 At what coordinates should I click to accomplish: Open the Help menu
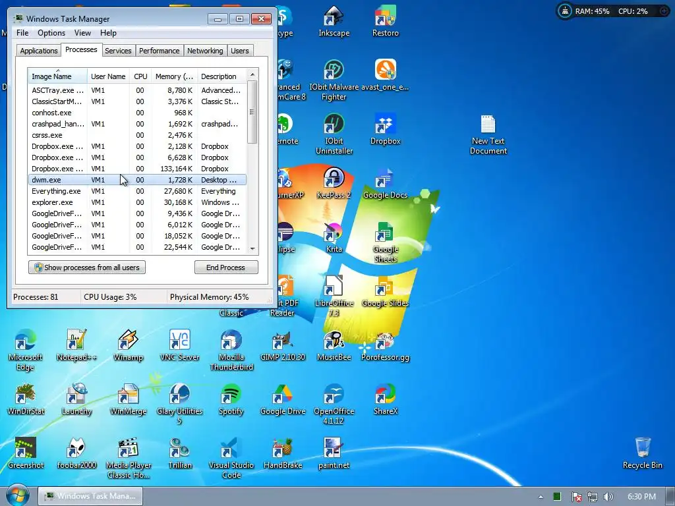pos(108,33)
